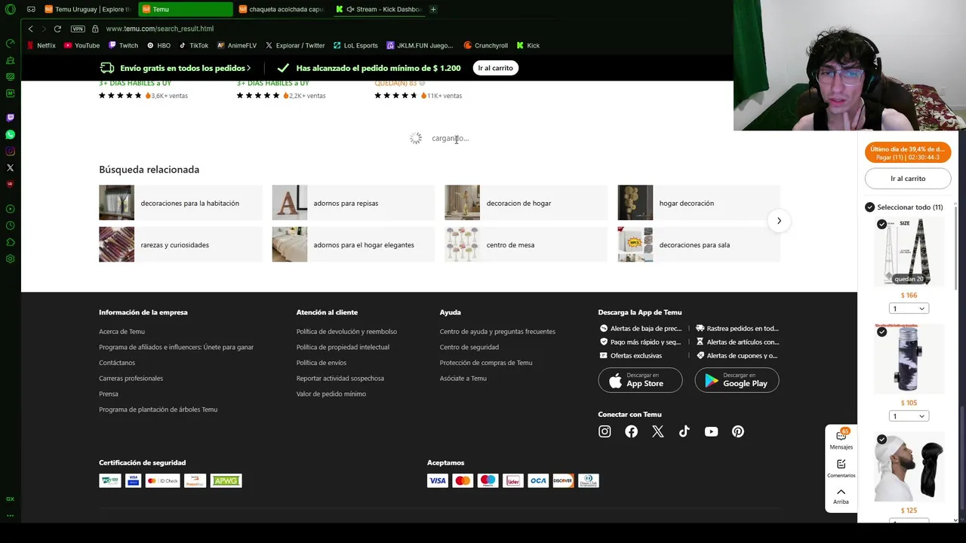966x543 pixels.
Task: Uncheck the $166 tie item checkbox
Action: point(881,224)
